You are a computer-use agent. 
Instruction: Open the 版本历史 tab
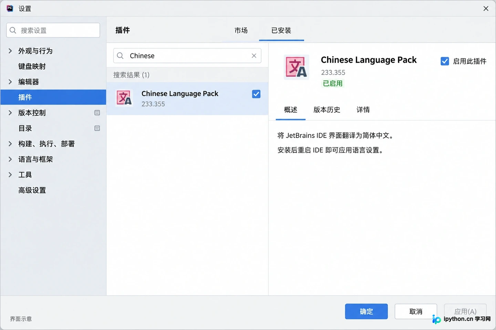[x=327, y=110]
